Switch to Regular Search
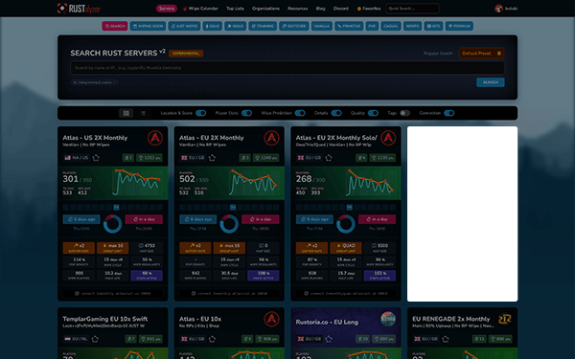575x359 pixels. pyautogui.click(x=438, y=54)
